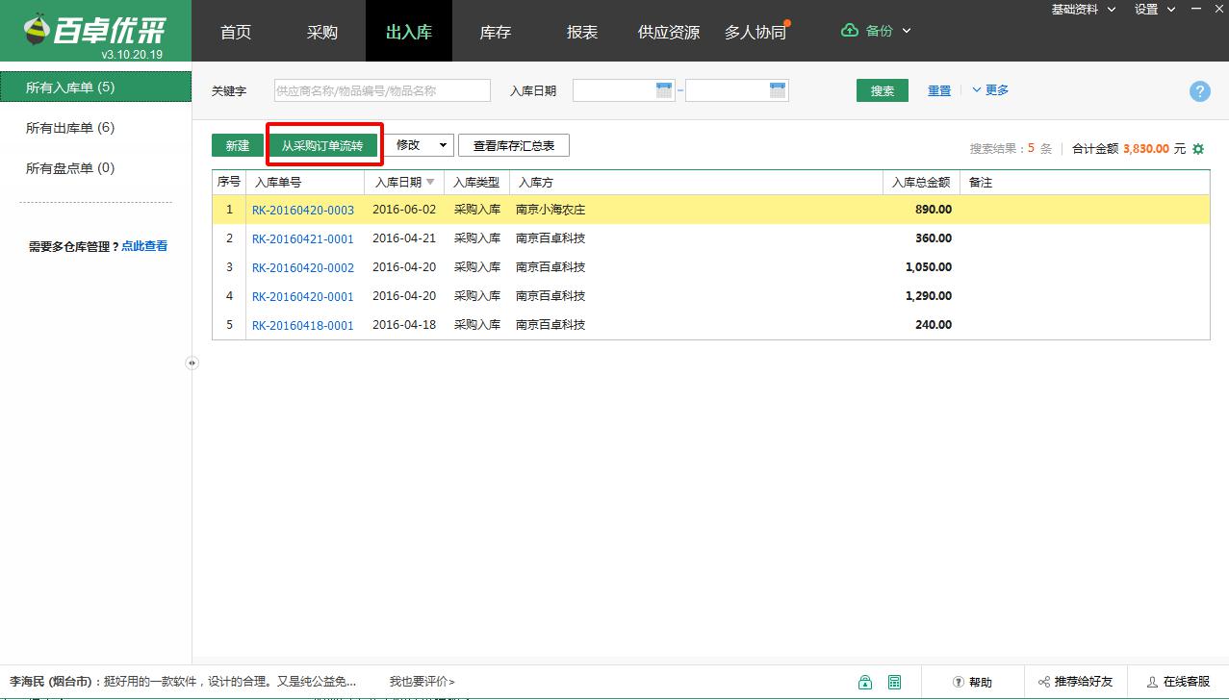1229x700 pixels.
Task: Go to the 采购 tab
Action: coord(322,32)
